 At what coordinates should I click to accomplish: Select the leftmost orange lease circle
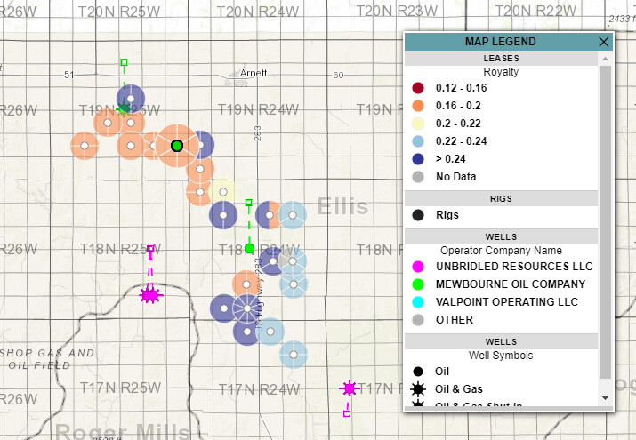pos(85,146)
